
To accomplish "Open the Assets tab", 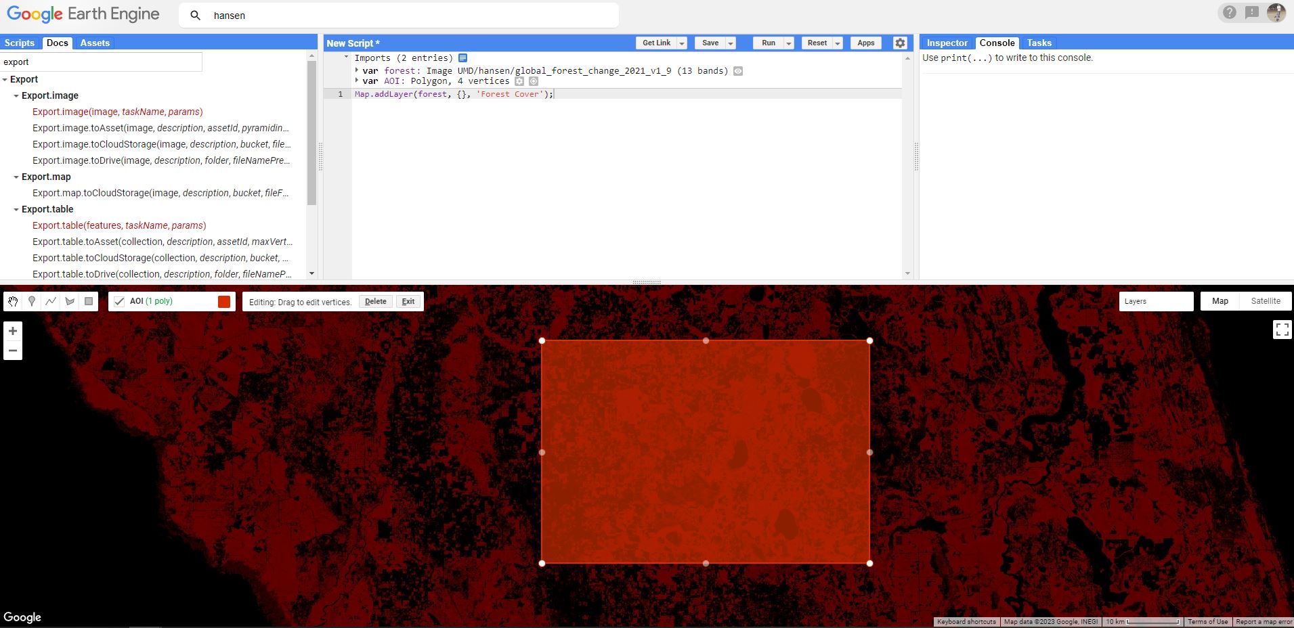I will [95, 43].
